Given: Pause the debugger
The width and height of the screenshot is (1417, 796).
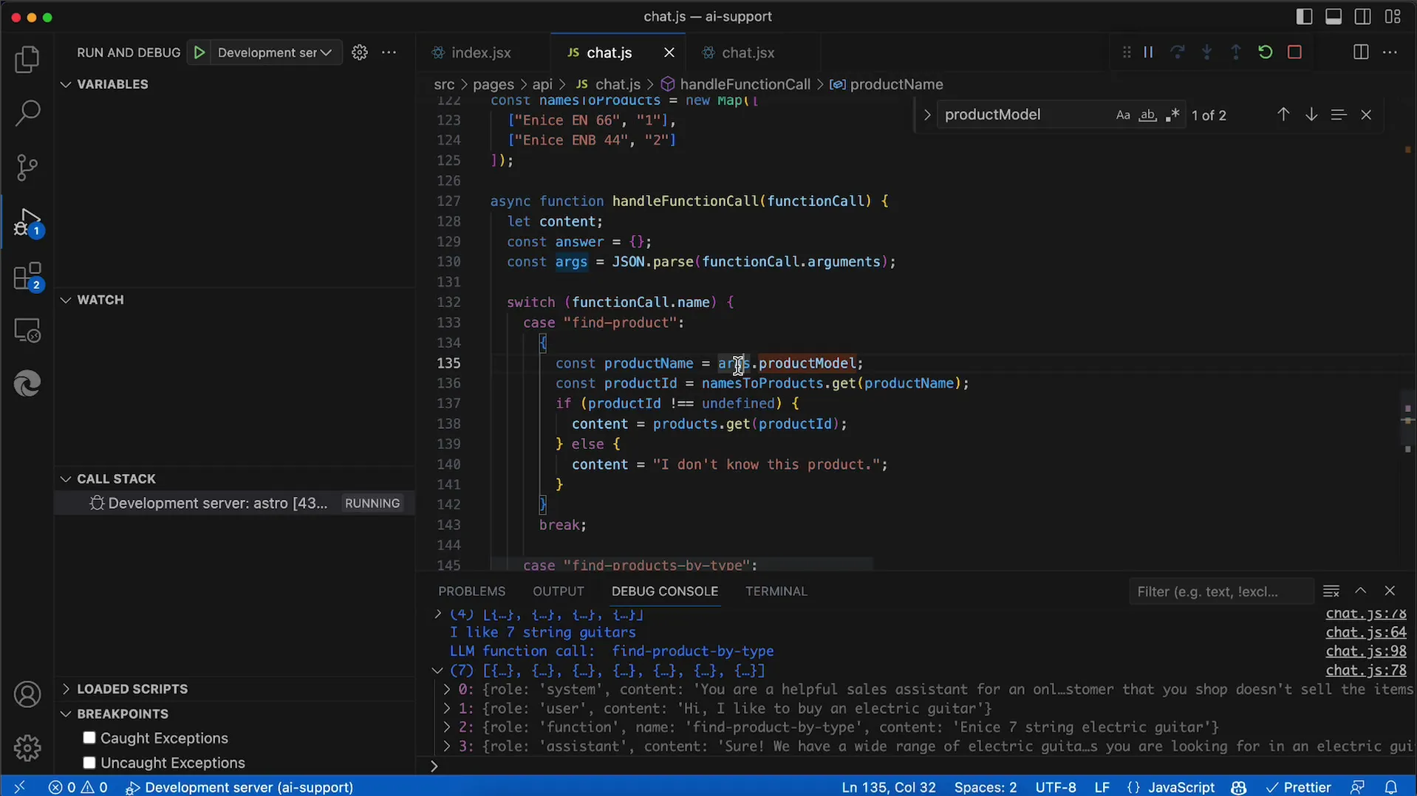Looking at the screenshot, I should (x=1148, y=52).
